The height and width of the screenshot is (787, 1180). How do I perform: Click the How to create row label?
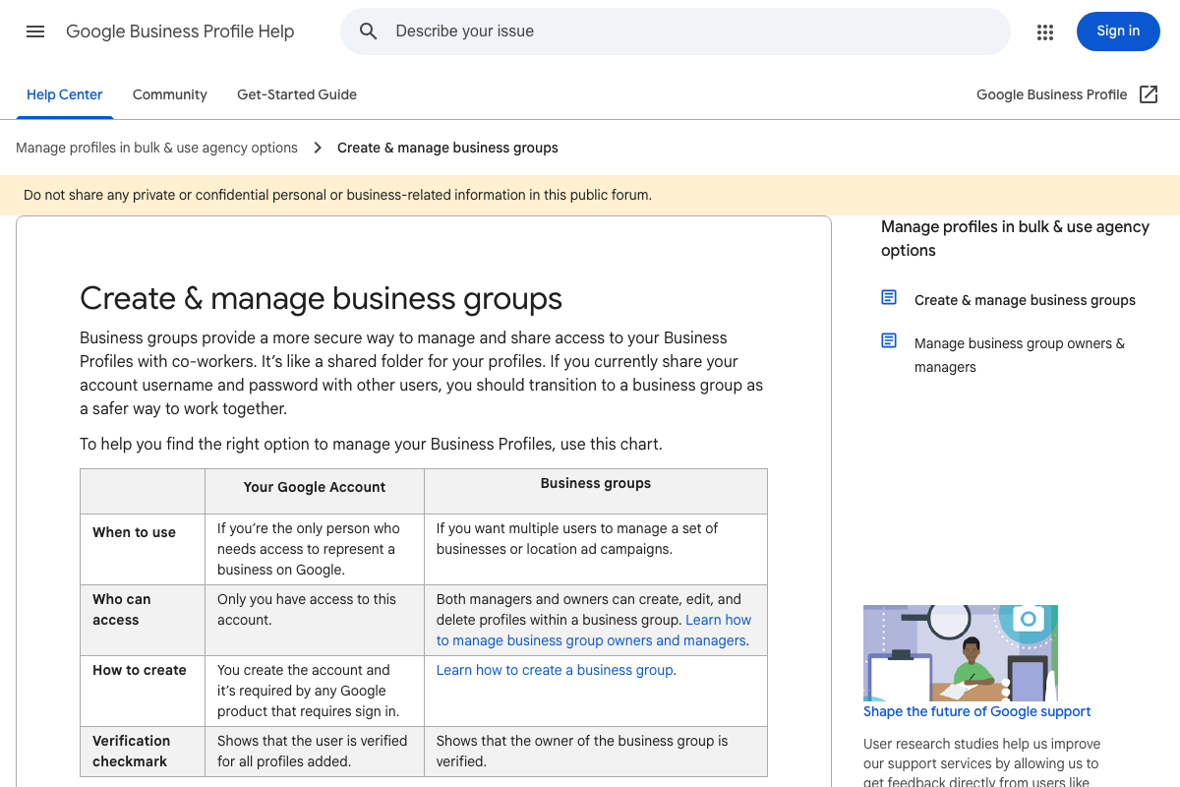140,670
